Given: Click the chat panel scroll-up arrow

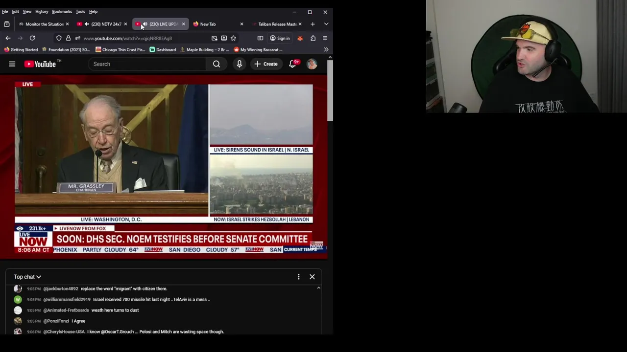Looking at the screenshot, I should pos(318,288).
